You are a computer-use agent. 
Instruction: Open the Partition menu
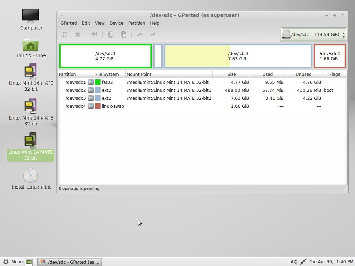coord(136,23)
